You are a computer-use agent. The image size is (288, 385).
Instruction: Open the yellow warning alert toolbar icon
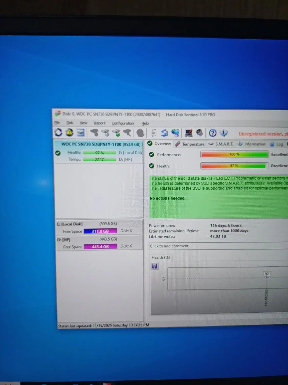[69, 132]
